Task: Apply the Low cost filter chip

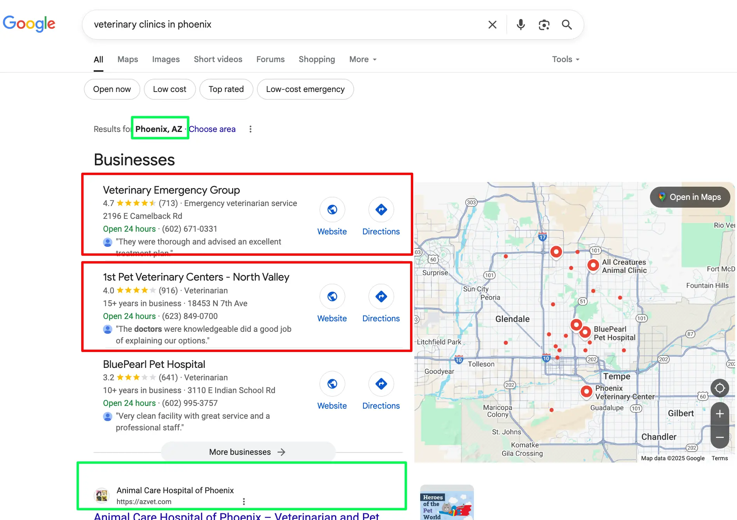Action: tap(169, 89)
